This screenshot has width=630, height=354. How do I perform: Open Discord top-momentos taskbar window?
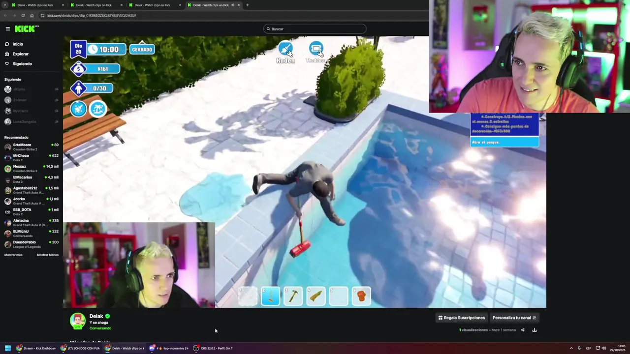coord(169,348)
